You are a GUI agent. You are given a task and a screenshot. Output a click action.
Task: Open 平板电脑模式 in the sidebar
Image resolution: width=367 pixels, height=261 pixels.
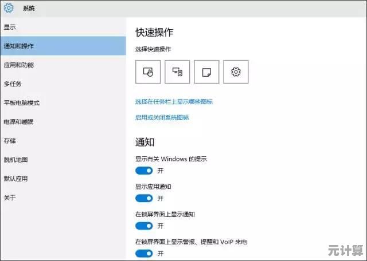click(21, 103)
